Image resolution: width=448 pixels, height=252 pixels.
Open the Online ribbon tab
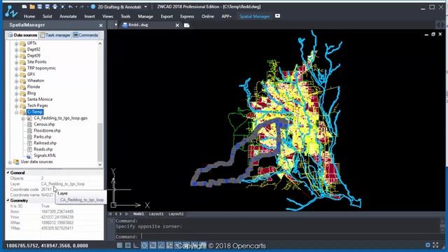point(208,16)
